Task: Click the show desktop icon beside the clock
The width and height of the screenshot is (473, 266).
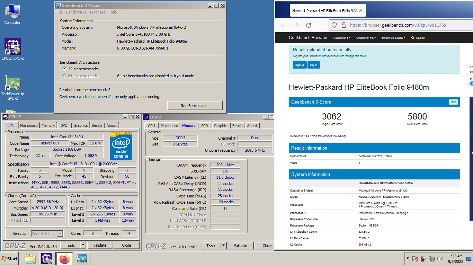Action: (x=469, y=259)
